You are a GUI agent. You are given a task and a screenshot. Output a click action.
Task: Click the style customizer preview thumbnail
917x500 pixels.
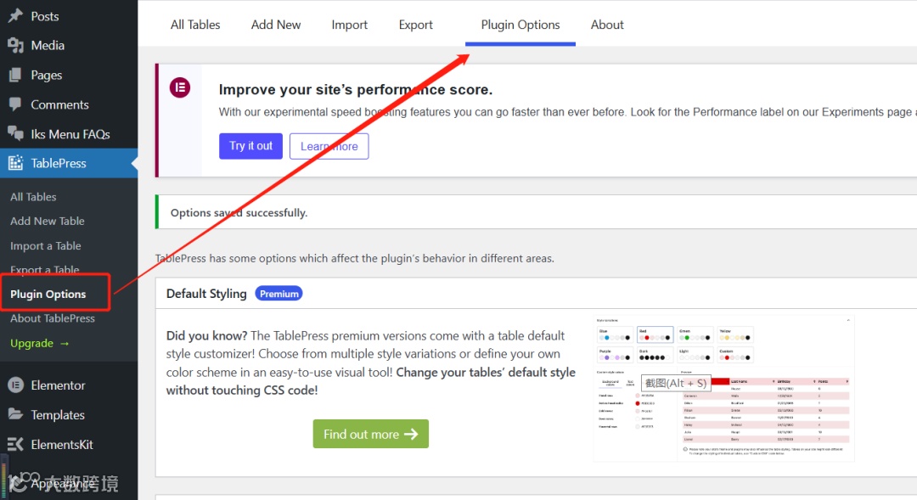coord(724,389)
